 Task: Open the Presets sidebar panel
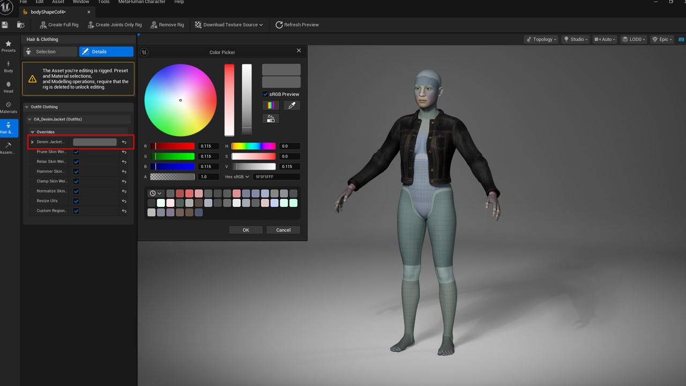9,46
